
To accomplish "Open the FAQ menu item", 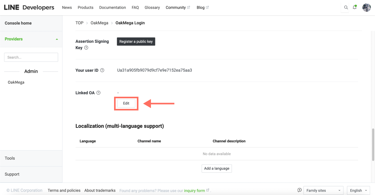I will [x=135, y=7].
